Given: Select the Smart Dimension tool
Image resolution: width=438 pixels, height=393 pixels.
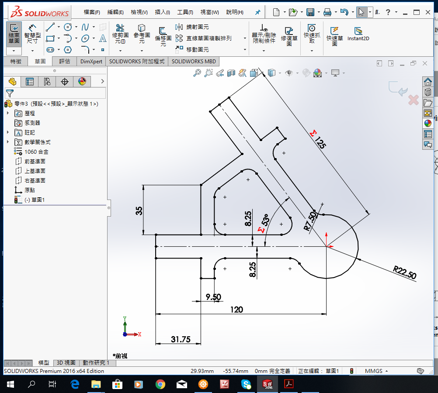Looking at the screenshot, I should pyautogui.click(x=32, y=34).
